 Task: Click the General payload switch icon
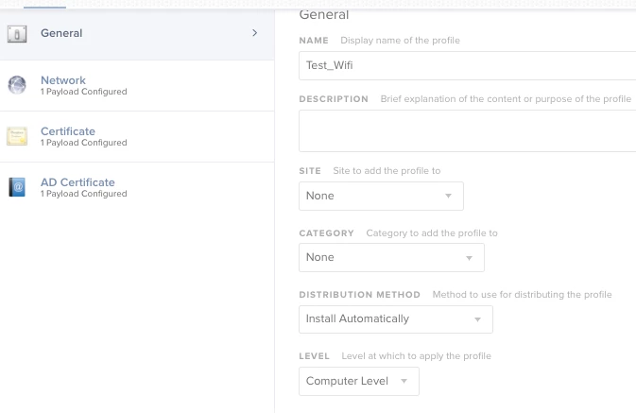click(17, 34)
